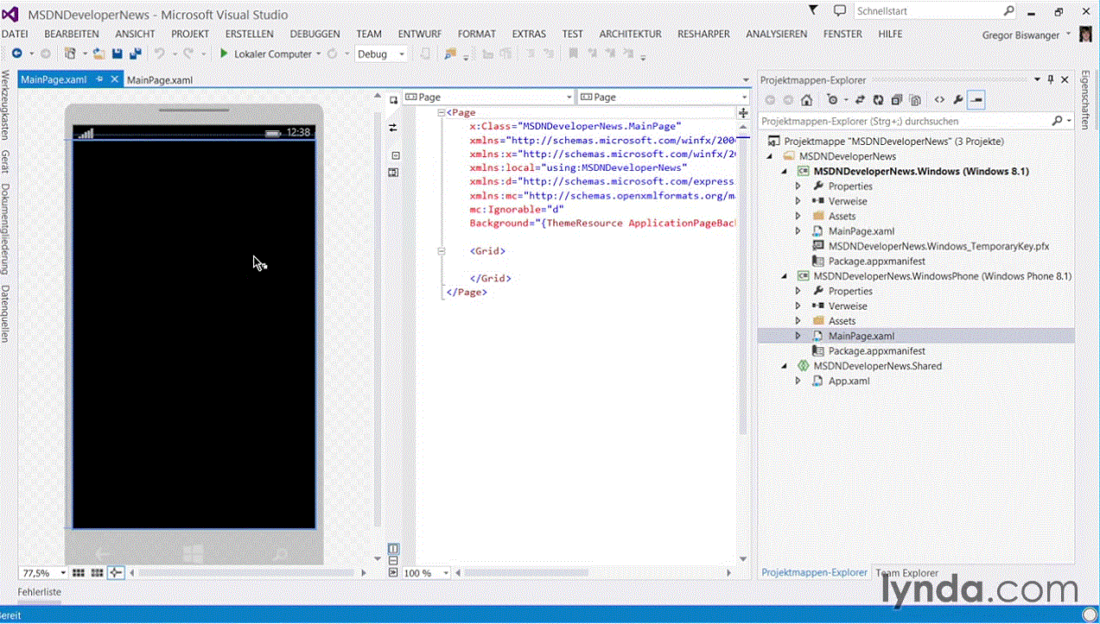
Task: Collapse the Grid element outline in XAML
Action: pyautogui.click(x=442, y=251)
